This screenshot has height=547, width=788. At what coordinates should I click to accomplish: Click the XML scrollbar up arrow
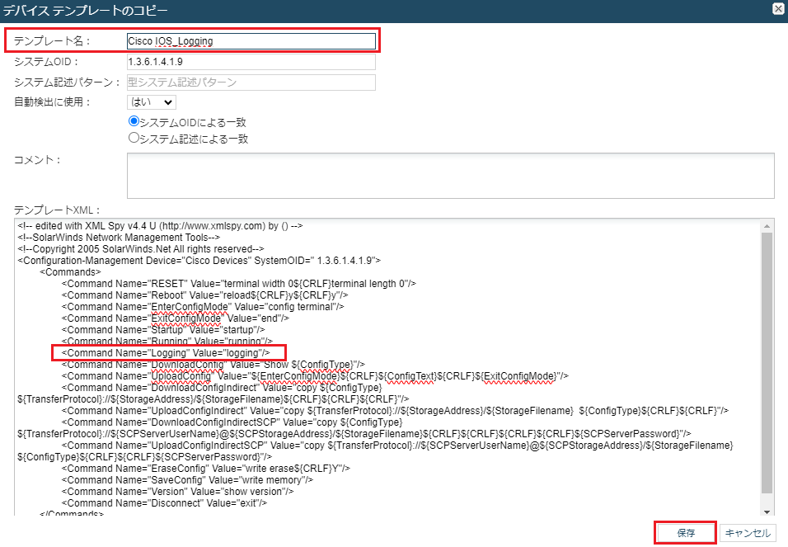coord(767,226)
